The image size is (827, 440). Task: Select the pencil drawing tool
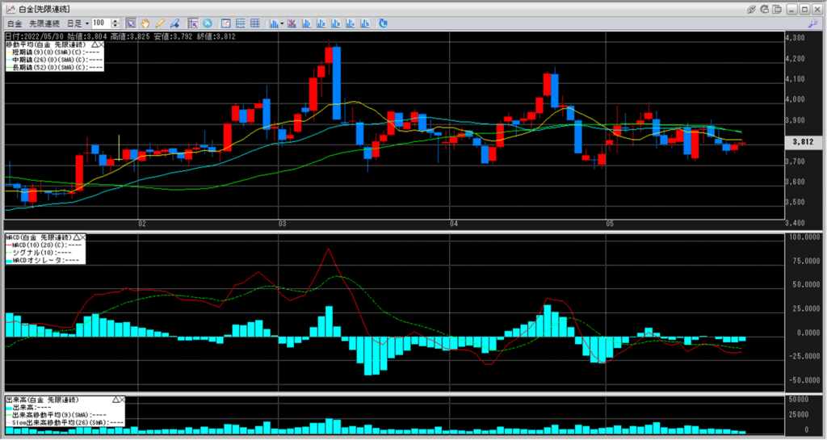tap(160, 23)
